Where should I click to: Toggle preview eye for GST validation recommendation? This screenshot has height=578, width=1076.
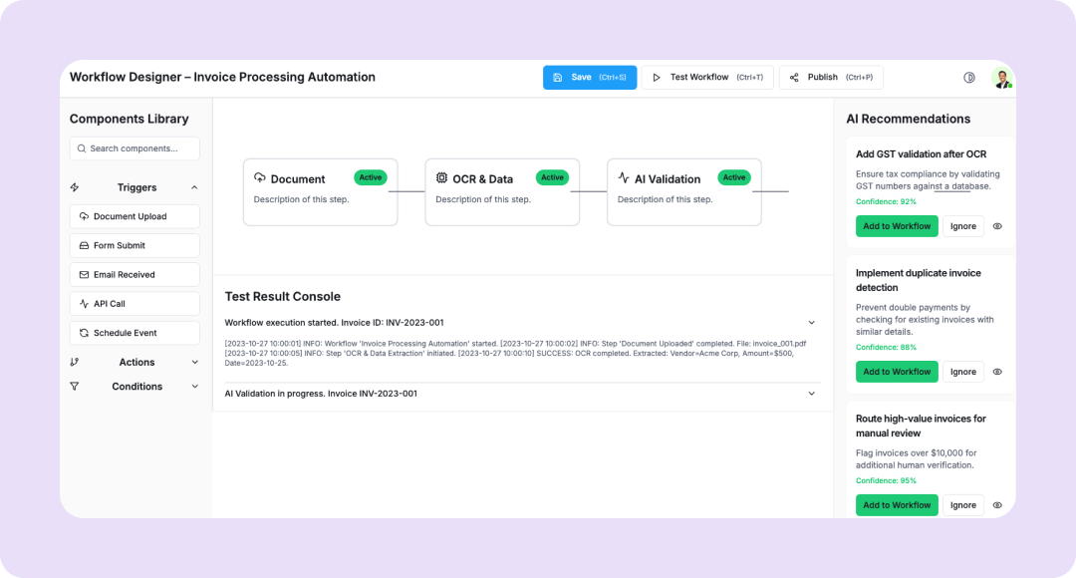click(997, 226)
